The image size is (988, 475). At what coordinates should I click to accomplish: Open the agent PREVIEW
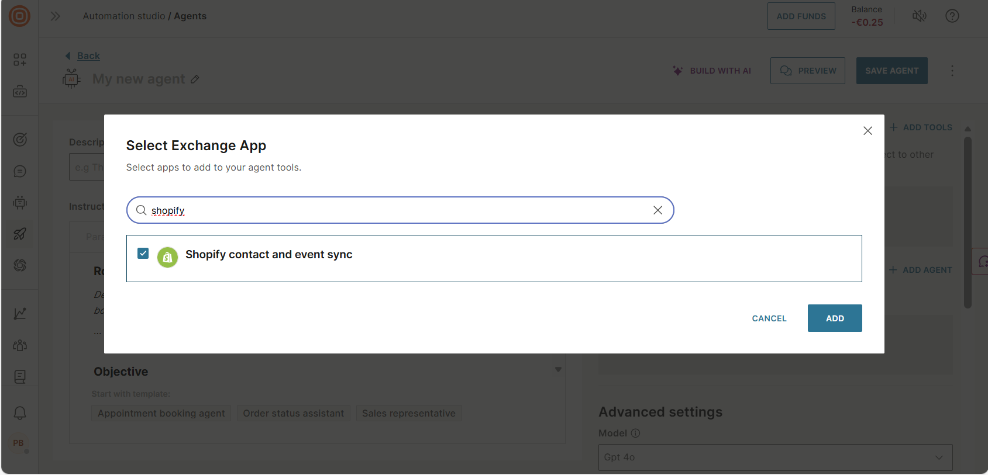(x=807, y=71)
